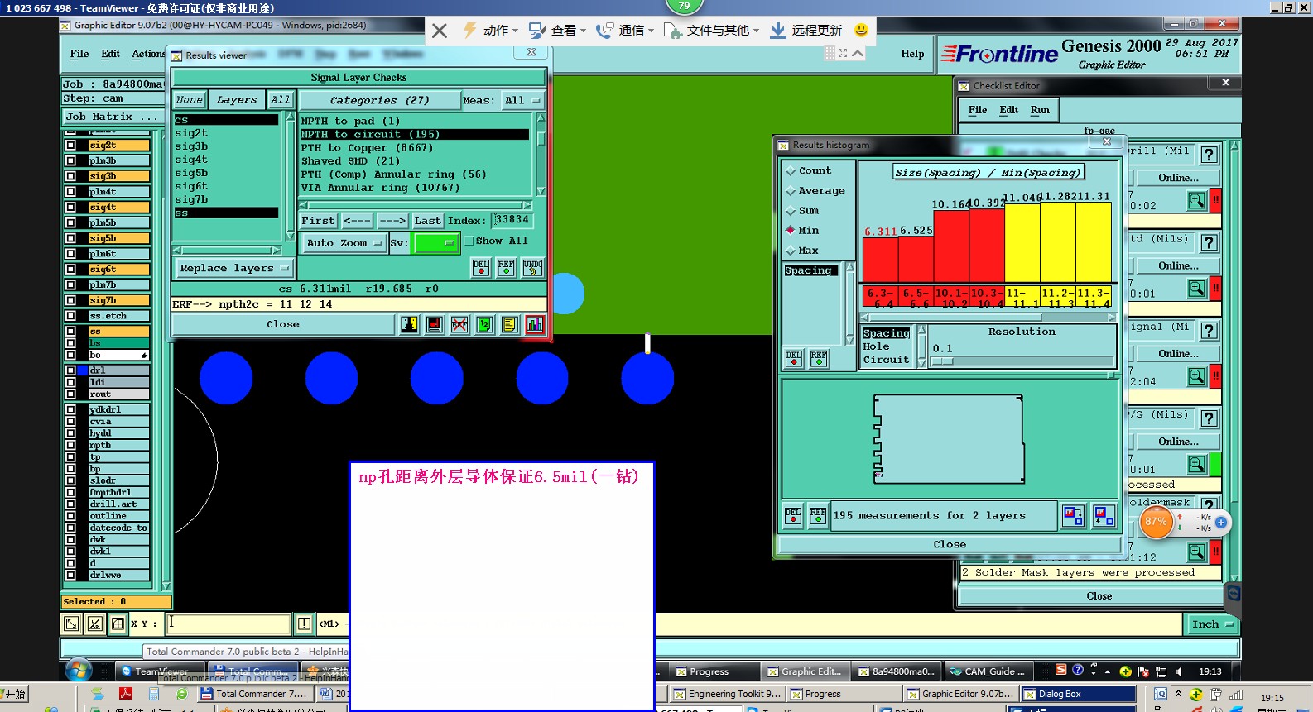Toggle visibility checkbox for sig2t layer

70,145
